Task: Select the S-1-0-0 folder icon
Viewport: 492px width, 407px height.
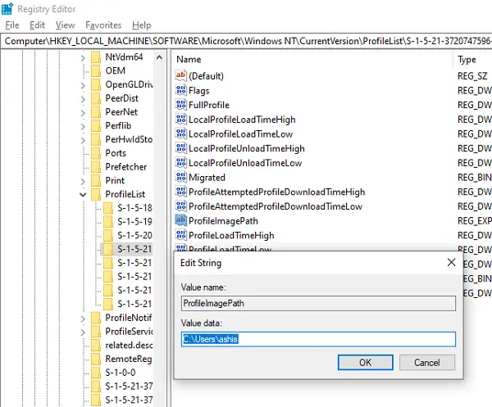Action: [x=96, y=373]
